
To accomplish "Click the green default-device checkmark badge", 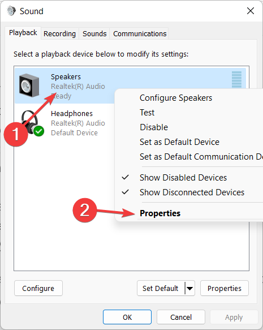I will (x=38, y=131).
